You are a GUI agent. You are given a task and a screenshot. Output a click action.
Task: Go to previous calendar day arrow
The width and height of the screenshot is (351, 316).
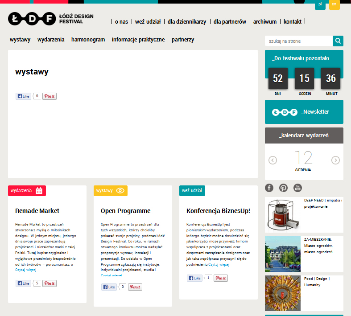tap(273, 160)
